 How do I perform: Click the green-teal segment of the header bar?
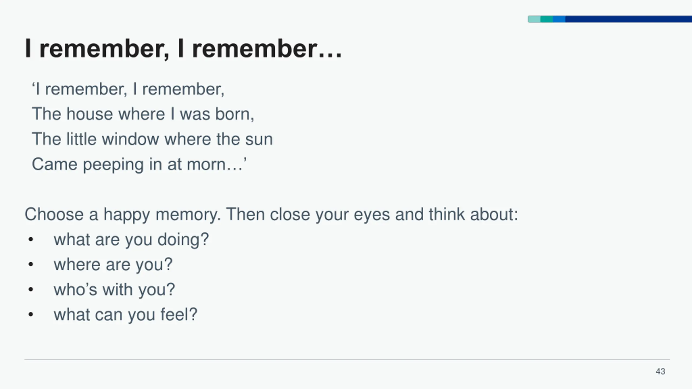pos(547,19)
